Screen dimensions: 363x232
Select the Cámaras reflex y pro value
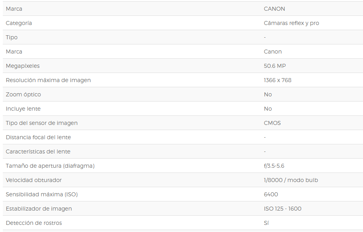[292, 23]
